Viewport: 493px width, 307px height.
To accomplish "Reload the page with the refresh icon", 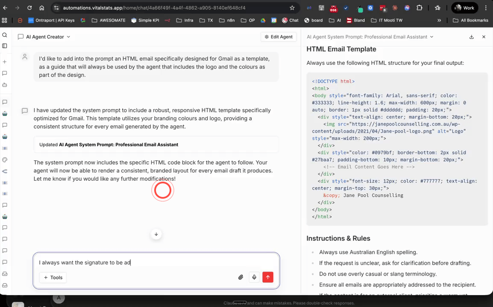I will 29,8.
